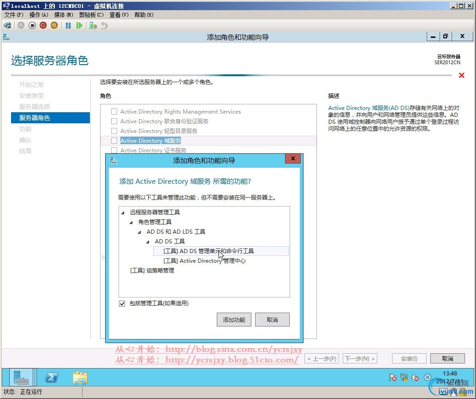Click the greyed Start VM power icon
The image size is (476, 399).
(x=21, y=25)
